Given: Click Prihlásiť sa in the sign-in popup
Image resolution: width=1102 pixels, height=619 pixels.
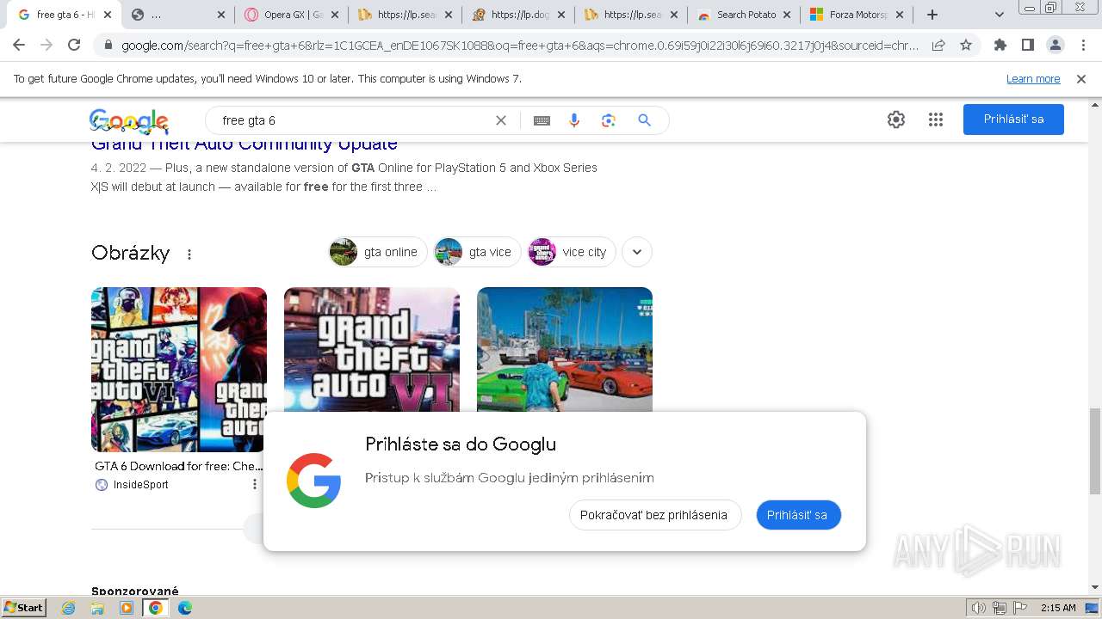Looking at the screenshot, I should [x=797, y=515].
